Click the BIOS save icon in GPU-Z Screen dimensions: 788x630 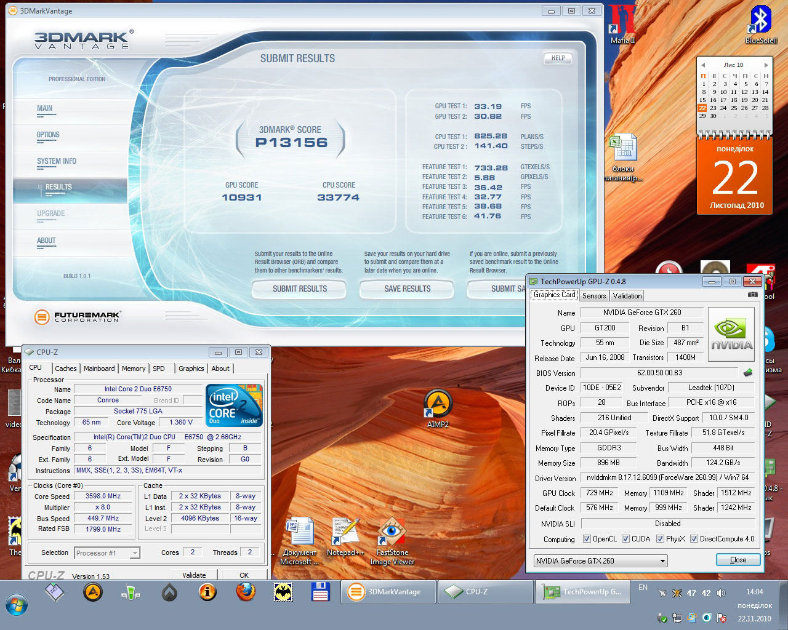pyautogui.click(x=748, y=373)
